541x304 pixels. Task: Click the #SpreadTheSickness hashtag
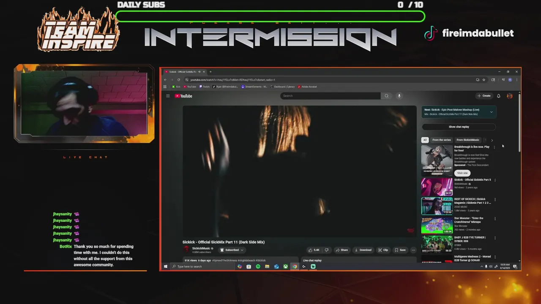[x=225, y=261]
